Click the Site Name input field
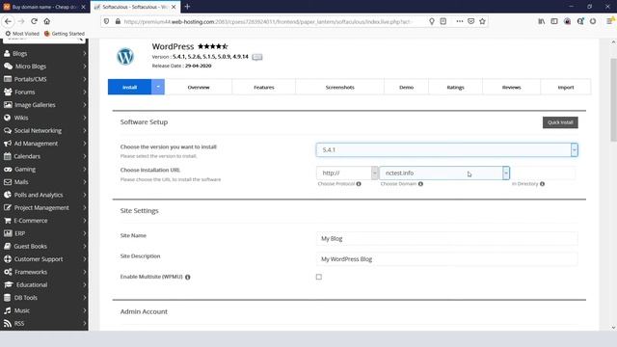This screenshot has height=347, width=617. 446,238
